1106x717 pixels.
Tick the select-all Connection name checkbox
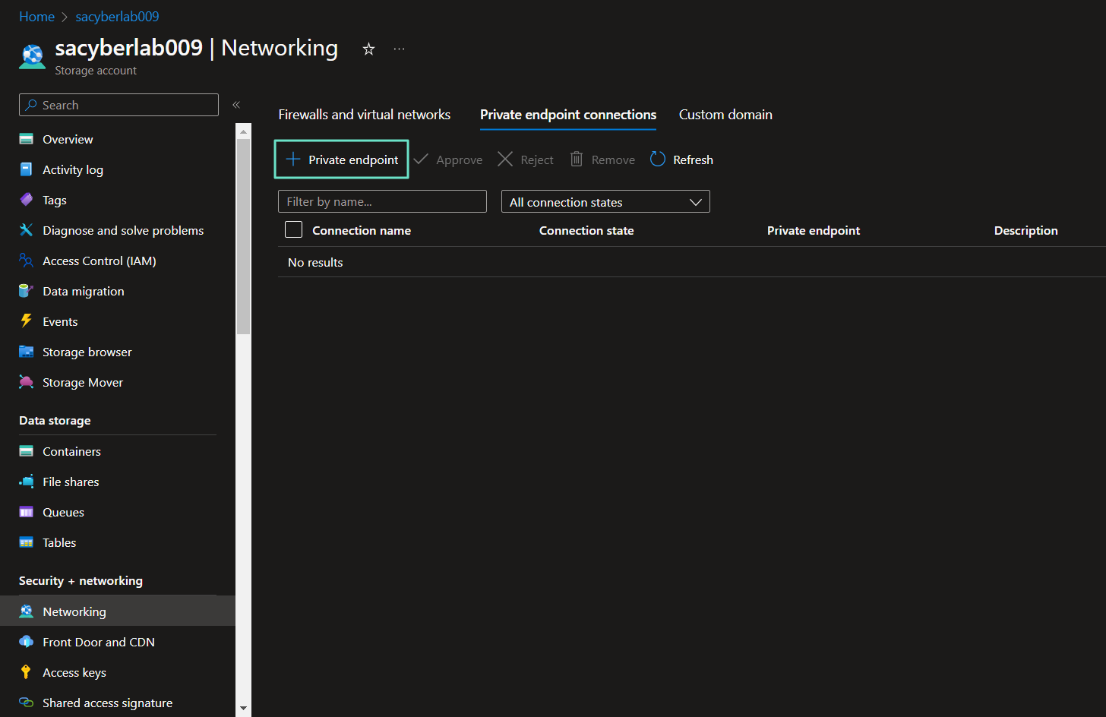tap(293, 229)
